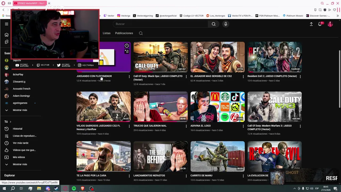This screenshot has width=341, height=192.
Task: Open options menu for Modern Warfare 3 video
Action: (x=300, y=126)
